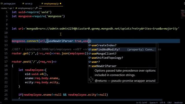This screenshot has height=104, width=185.
Task: Show next signature with down chevron
Action: pyautogui.click(x=91, y=81)
